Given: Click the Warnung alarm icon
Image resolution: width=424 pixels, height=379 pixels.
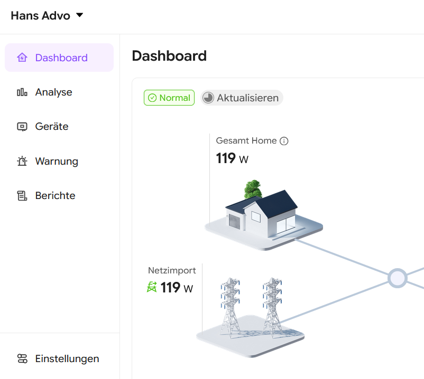Looking at the screenshot, I should 22,161.
